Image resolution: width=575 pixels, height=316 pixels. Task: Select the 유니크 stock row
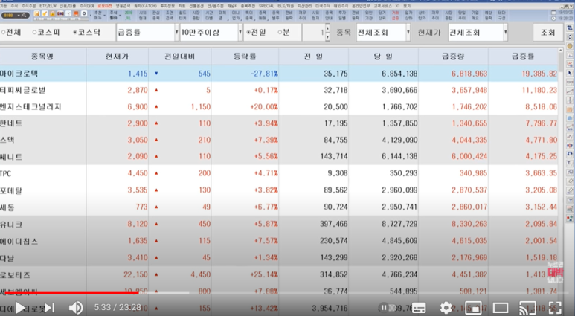[279, 224]
